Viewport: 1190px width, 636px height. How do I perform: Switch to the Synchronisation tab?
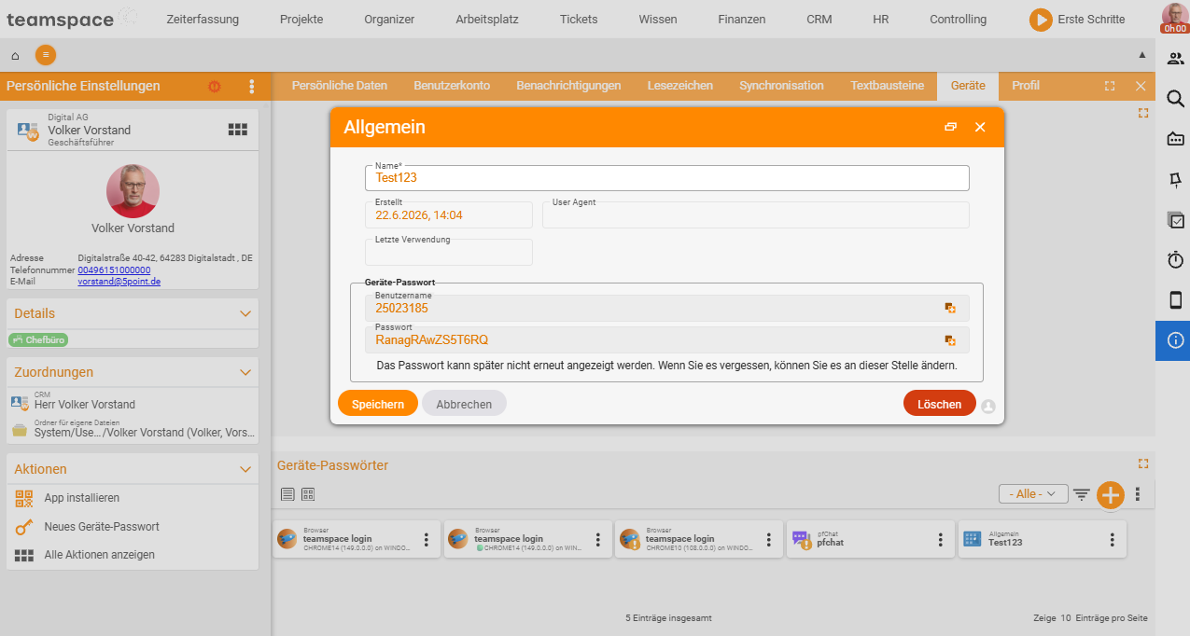coord(781,86)
